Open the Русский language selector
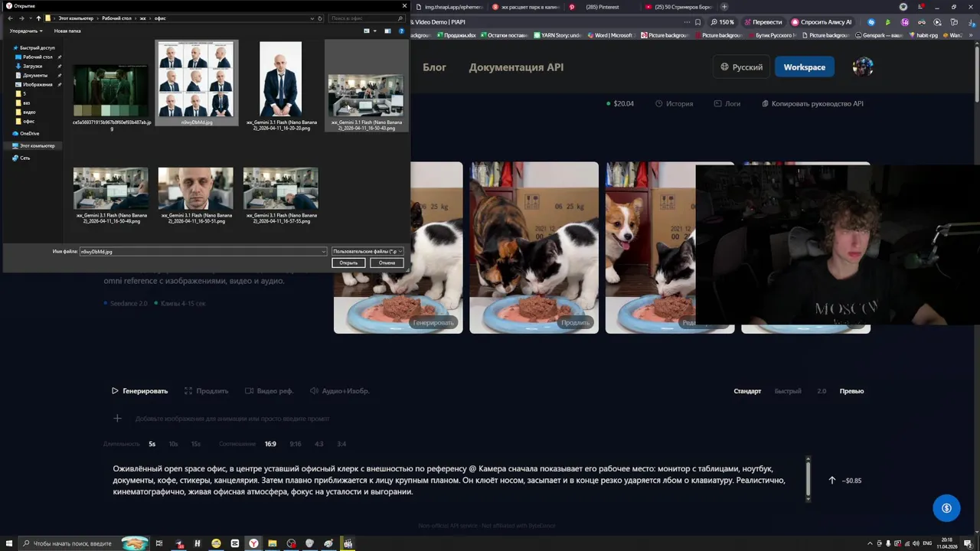This screenshot has width=980, height=551. tap(741, 67)
